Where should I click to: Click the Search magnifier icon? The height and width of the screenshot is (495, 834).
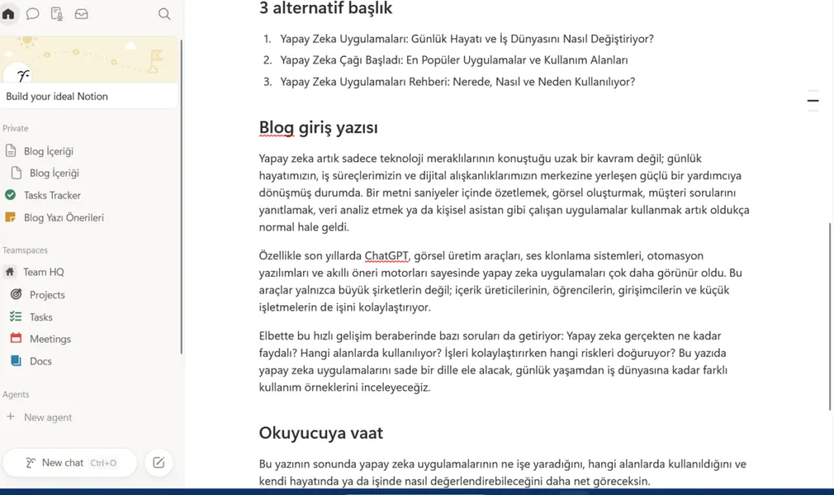click(x=165, y=15)
